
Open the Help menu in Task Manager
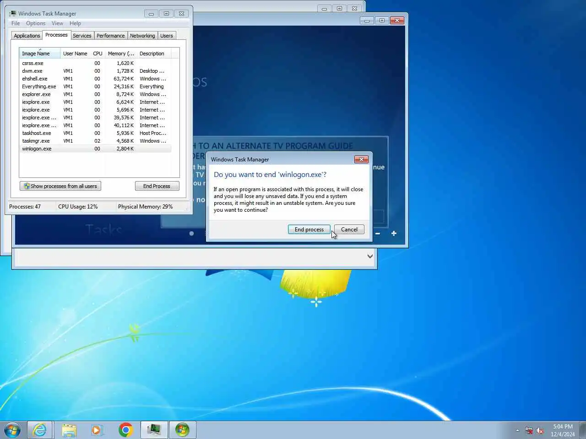75,23
